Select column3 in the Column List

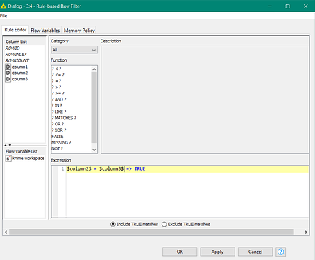click(x=20, y=79)
